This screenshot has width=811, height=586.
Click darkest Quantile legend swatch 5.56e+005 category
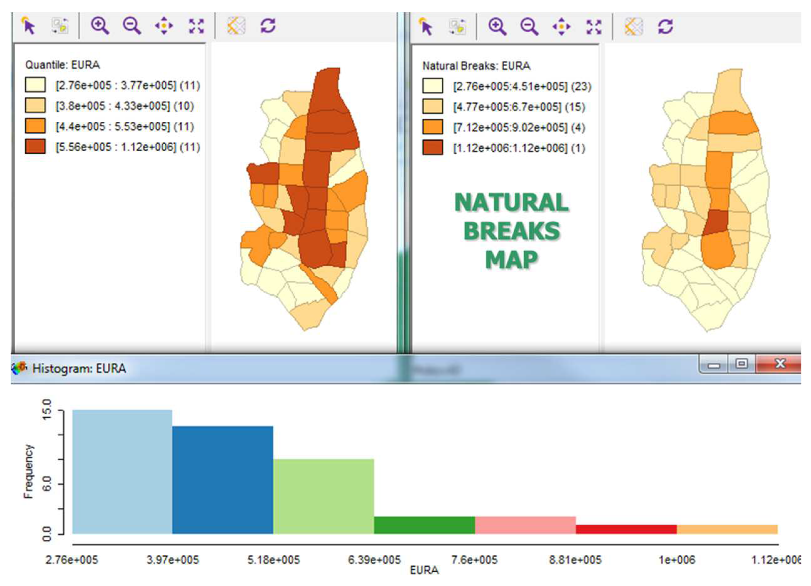[35, 147]
